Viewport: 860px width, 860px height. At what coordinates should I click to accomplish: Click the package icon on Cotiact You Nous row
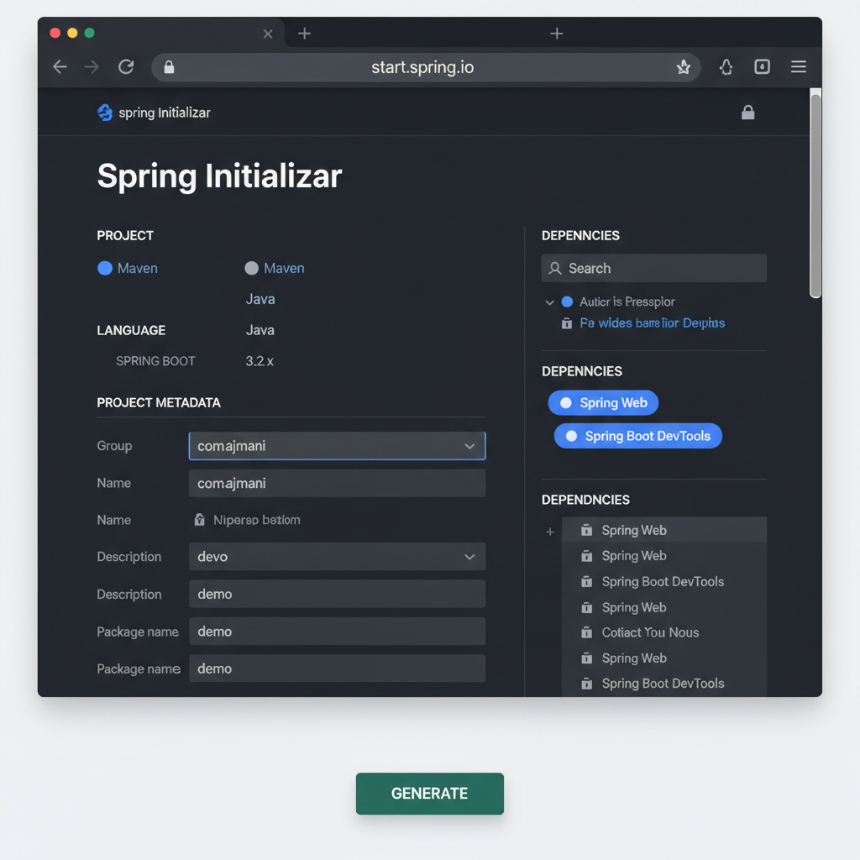point(586,632)
